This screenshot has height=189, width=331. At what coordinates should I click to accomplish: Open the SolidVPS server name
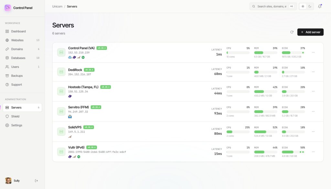[x=75, y=127]
